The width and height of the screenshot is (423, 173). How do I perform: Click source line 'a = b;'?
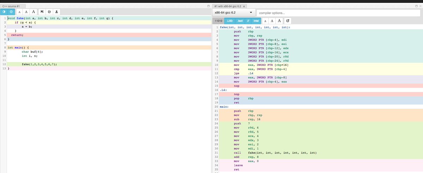27,26
